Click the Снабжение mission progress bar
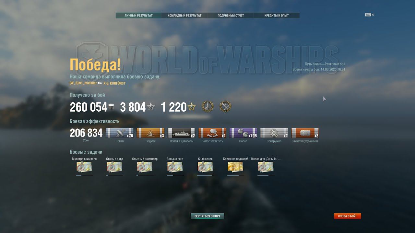Screen dimensions: 415x233 point(205,176)
